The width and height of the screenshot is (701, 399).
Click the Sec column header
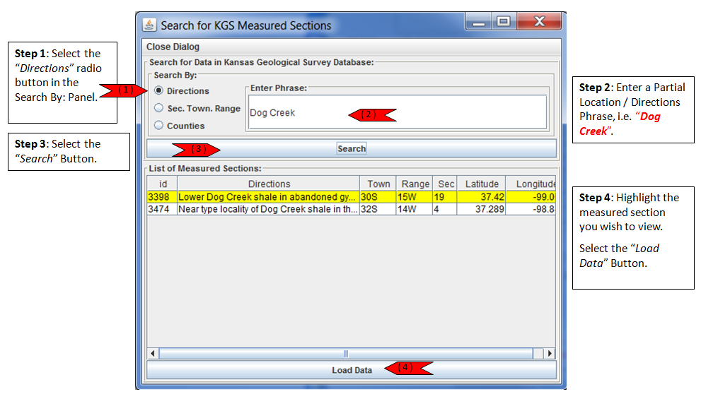pos(445,184)
